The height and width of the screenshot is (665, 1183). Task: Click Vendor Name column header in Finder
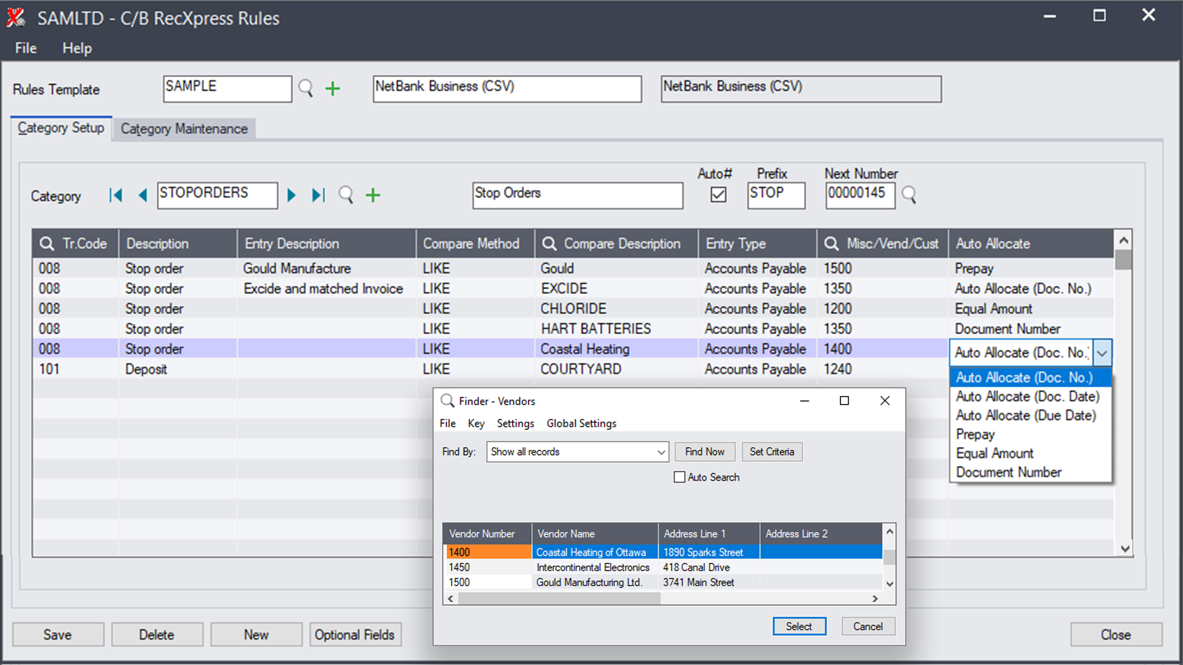[595, 534]
